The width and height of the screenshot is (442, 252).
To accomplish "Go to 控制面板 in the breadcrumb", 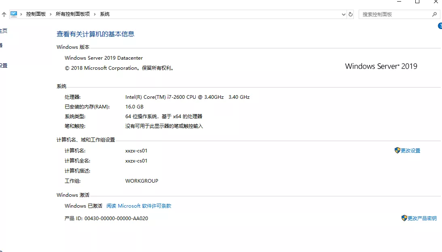I will 36,14.
